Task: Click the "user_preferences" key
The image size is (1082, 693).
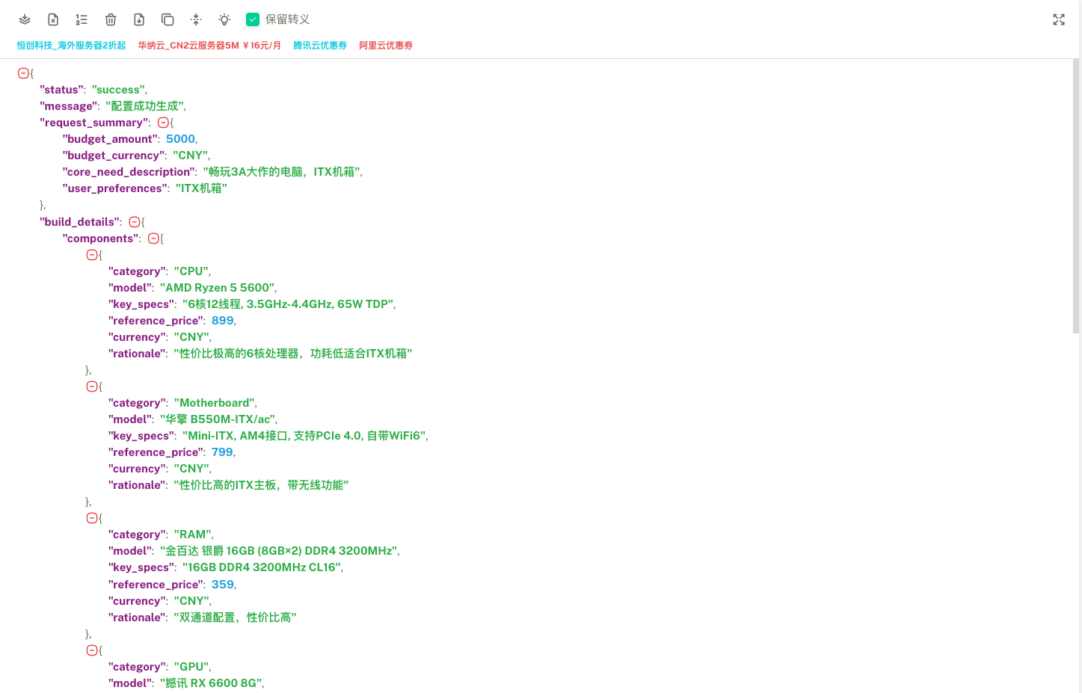Action: point(114,188)
